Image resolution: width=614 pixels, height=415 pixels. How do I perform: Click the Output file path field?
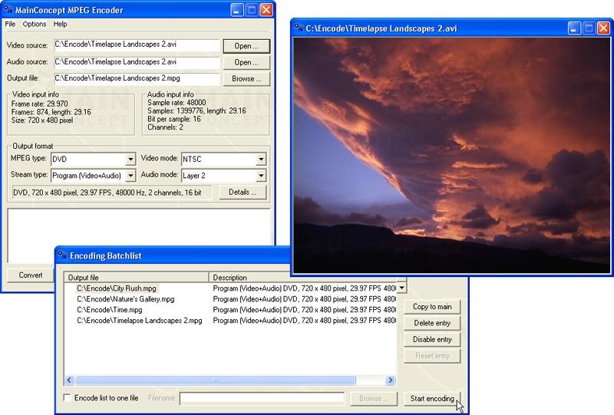(x=137, y=79)
